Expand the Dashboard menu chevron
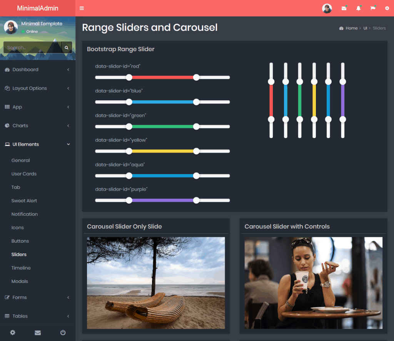The image size is (394, 341). click(68, 70)
